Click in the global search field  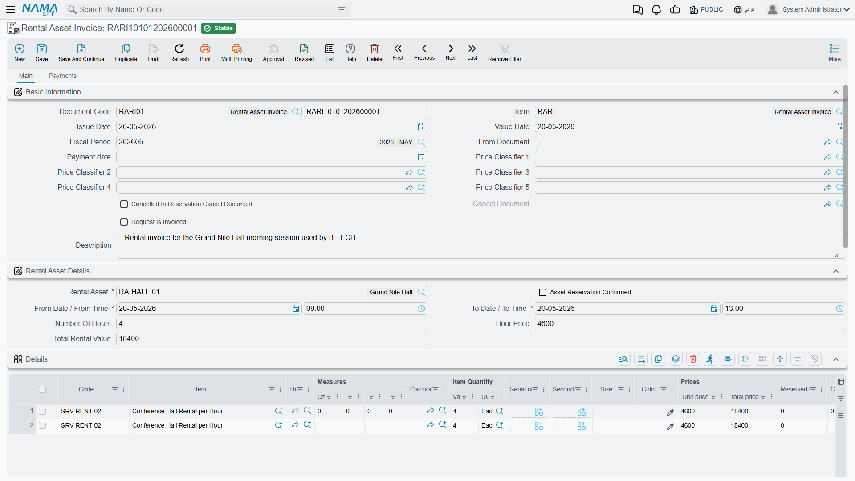[x=207, y=10]
